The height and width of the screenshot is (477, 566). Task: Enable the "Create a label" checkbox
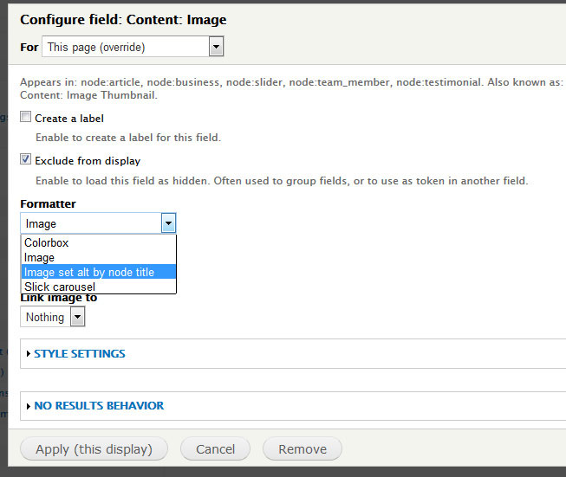point(26,118)
